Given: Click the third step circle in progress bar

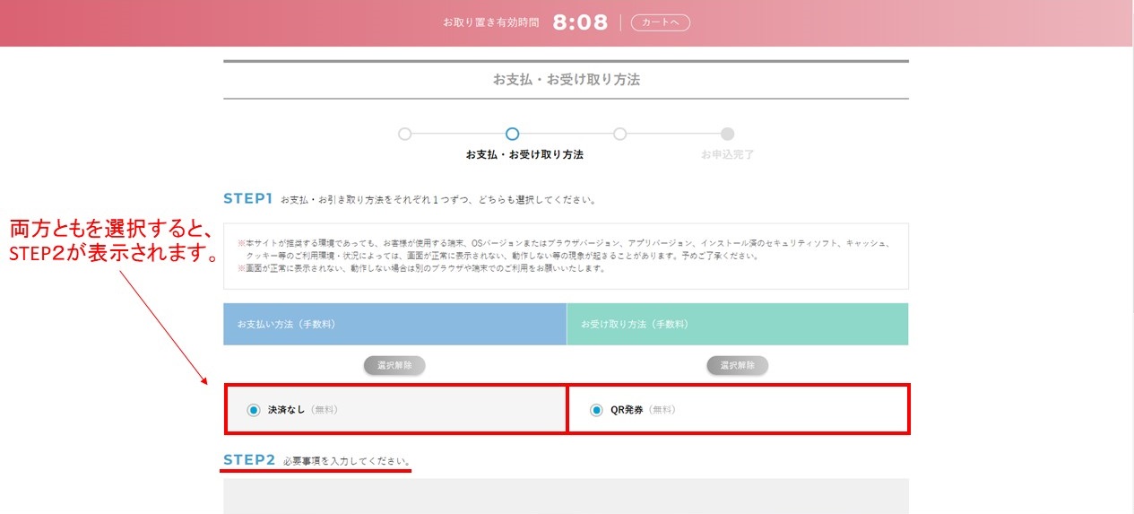Looking at the screenshot, I should (x=619, y=134).
